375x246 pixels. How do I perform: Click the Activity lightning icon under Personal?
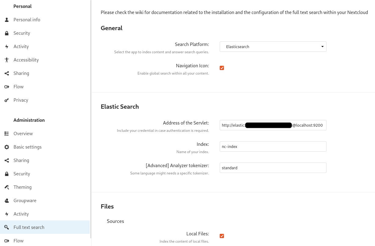click(x=7, y=46)
